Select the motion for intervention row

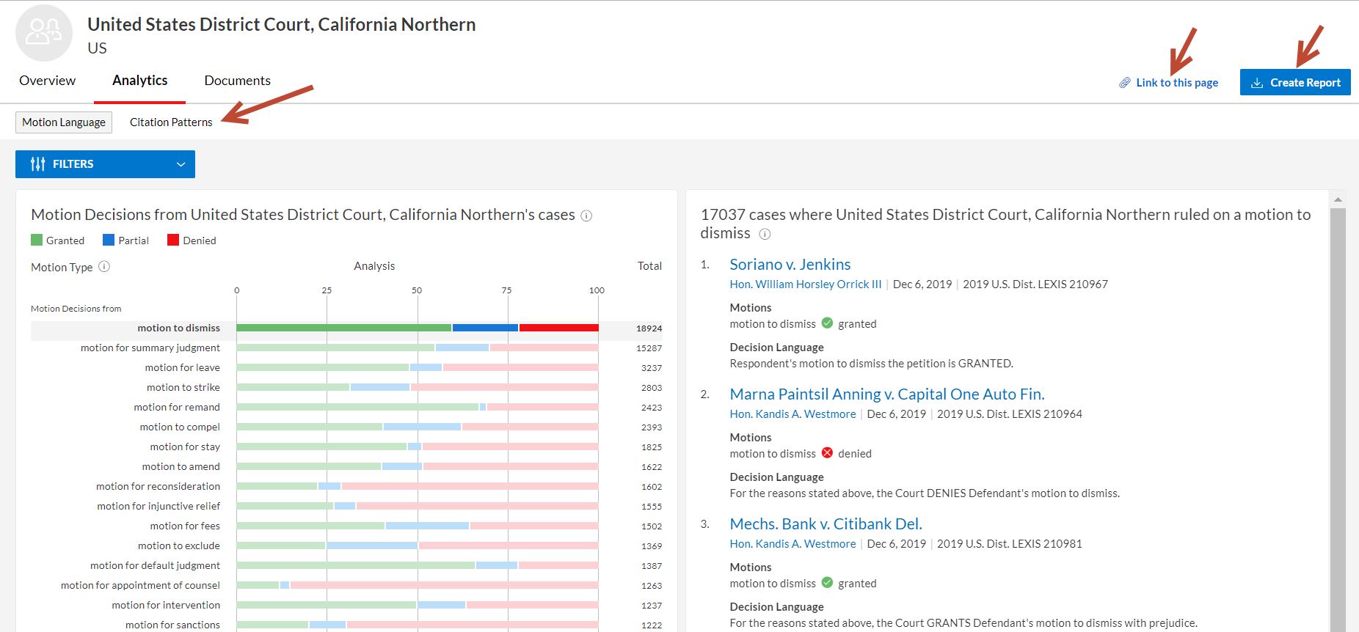(346, 606)
